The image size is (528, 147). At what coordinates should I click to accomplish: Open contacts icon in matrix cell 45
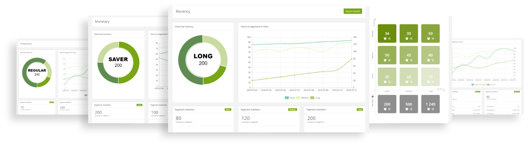[407, 61]
